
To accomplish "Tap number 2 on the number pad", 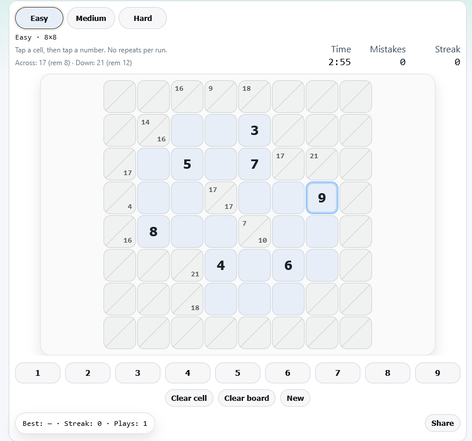I will click(88, 372).
